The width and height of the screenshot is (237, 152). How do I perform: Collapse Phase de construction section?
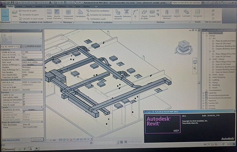(x=42, y=122)
